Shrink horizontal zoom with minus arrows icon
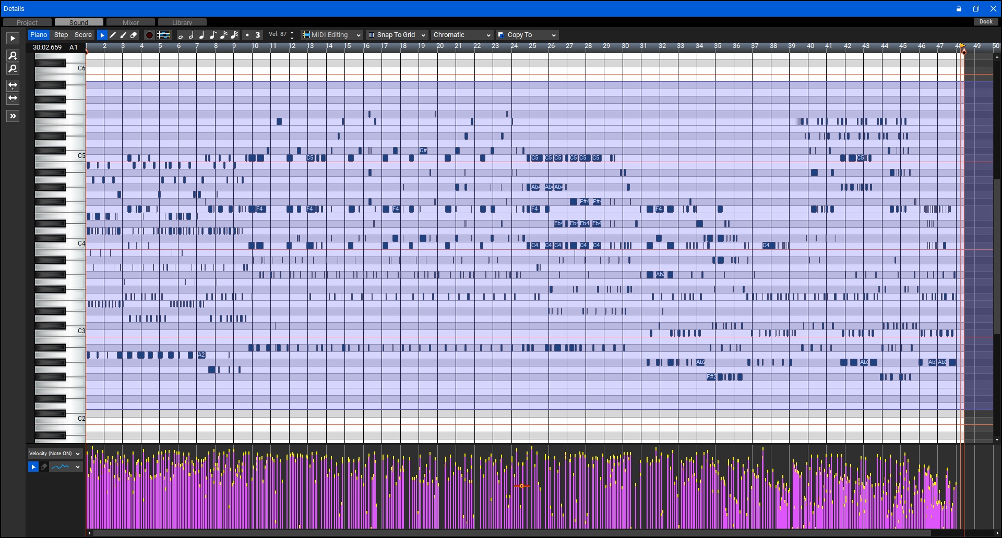 click(x=13, y=98)
